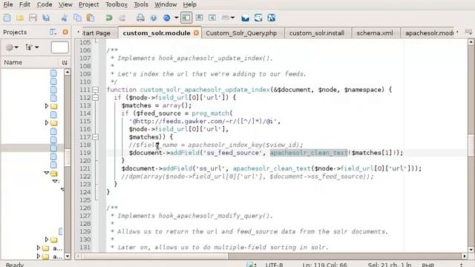Screen dimensions: 475x267
Task: Click editor vertical scrollbar up arrow
Action: 471,42
